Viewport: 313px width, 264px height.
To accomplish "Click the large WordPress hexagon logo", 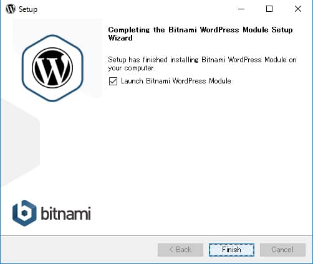I will pos(52,68).
